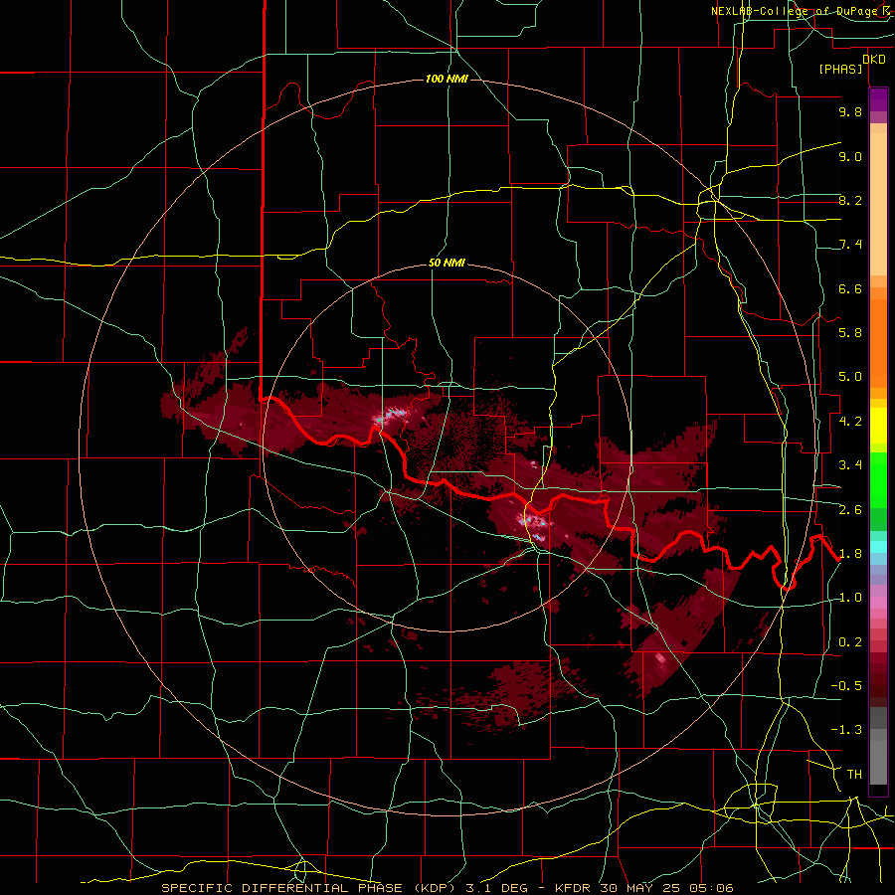Click the 4.2 scale label

tap(850, 422)
